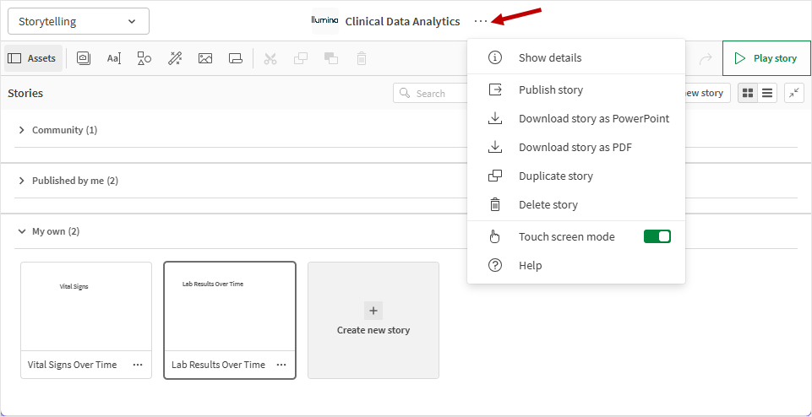Open the Media library image icon
The image size is (812, 417).
pyautogui.click(x=205, y=58)
